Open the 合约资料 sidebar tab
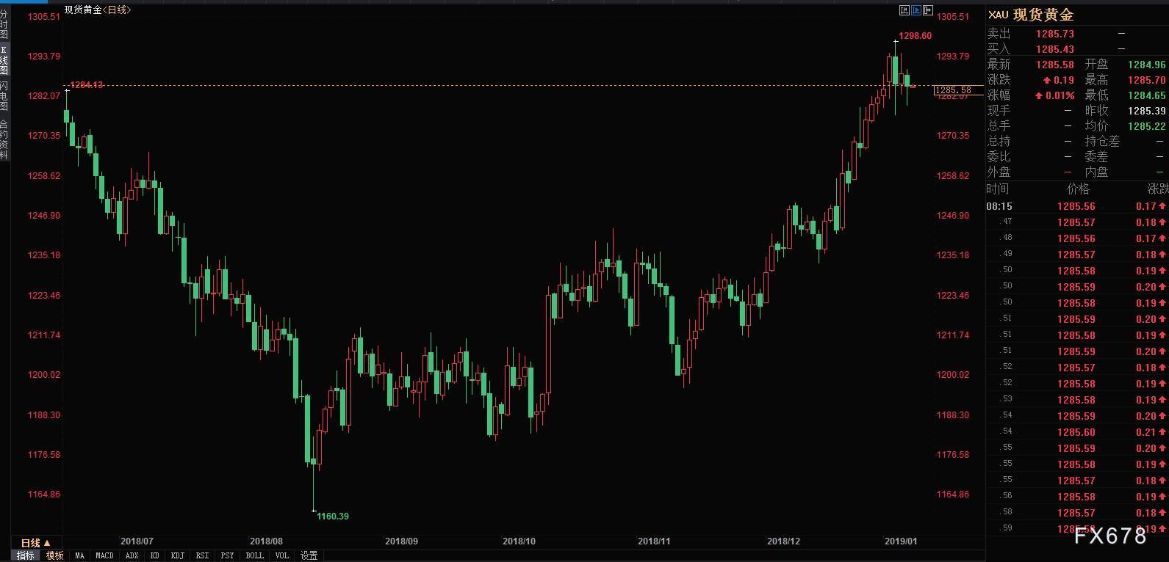Viewport: 1169px width, 562px height. (4, 140)
